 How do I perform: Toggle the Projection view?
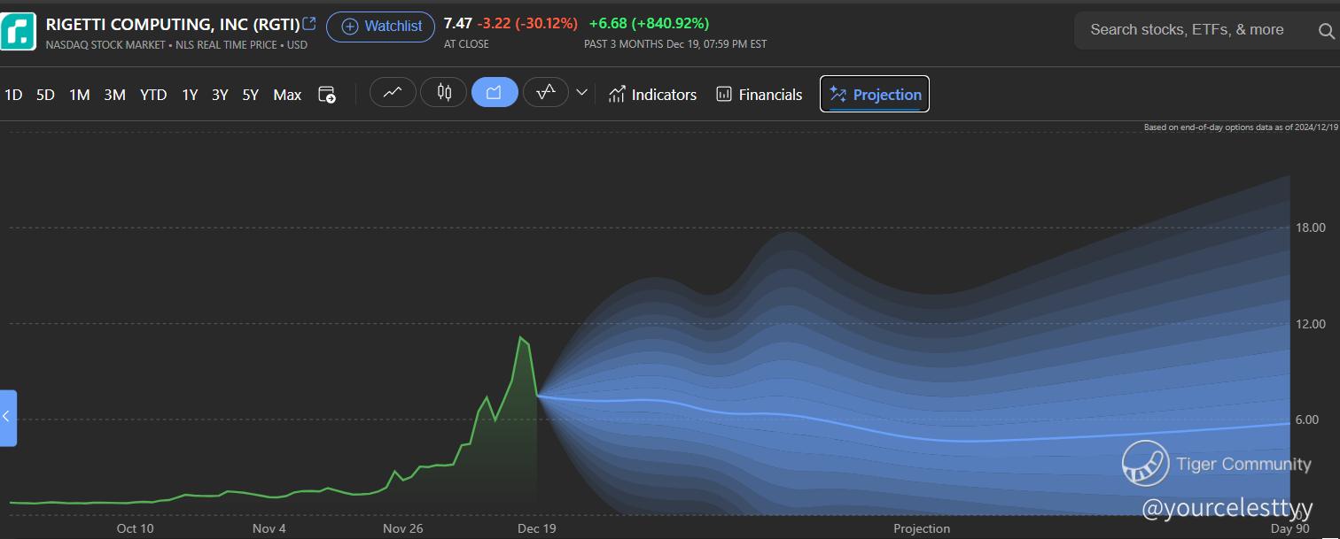(875, 95)
